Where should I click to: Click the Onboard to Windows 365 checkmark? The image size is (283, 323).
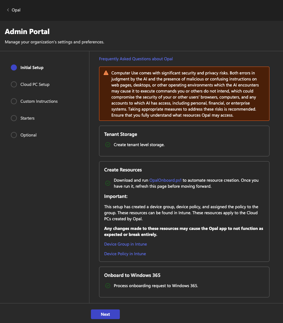(x=108, y=286)
